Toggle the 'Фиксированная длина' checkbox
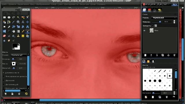Viewport: 185px width, 104px height. tap(4, 77)
